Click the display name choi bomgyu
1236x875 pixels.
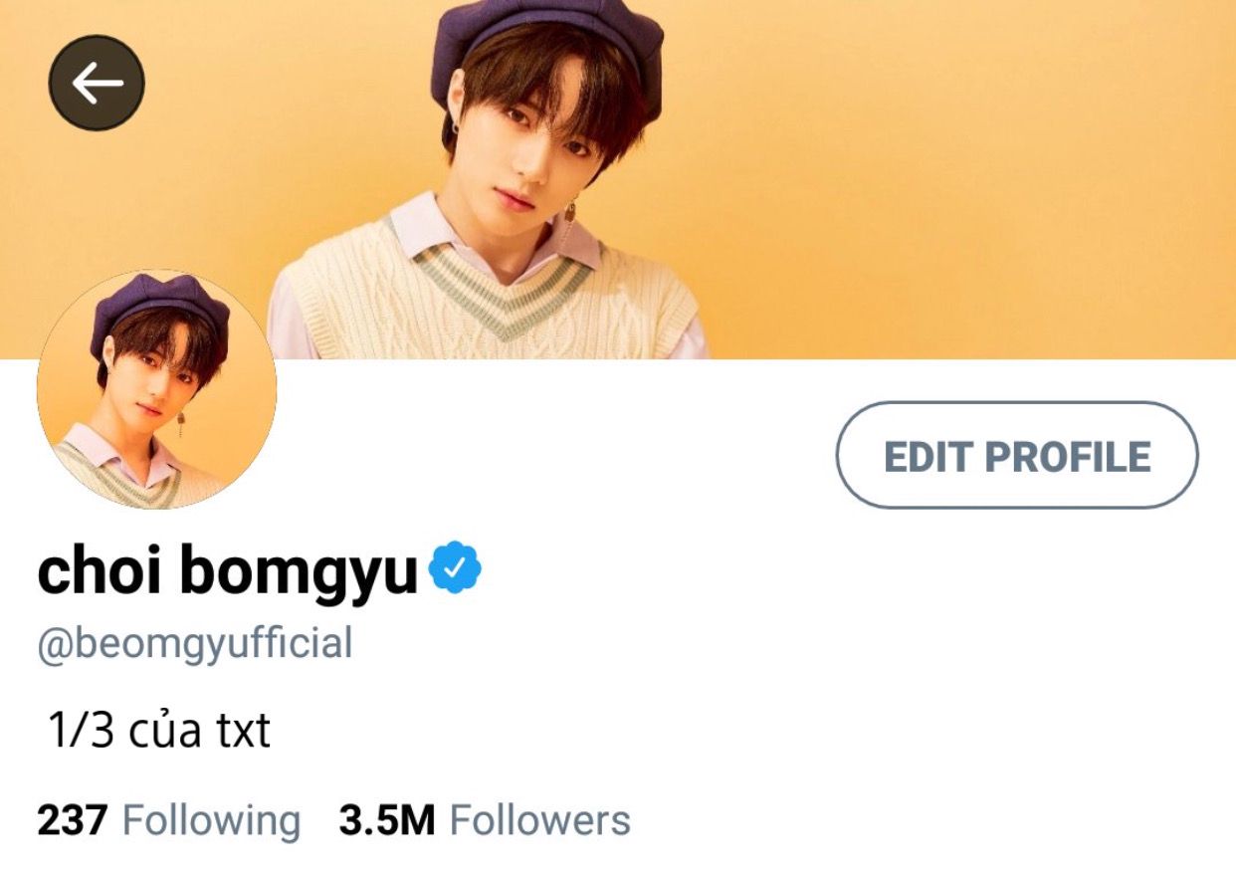pyautogui.click(x=228, y=571)
